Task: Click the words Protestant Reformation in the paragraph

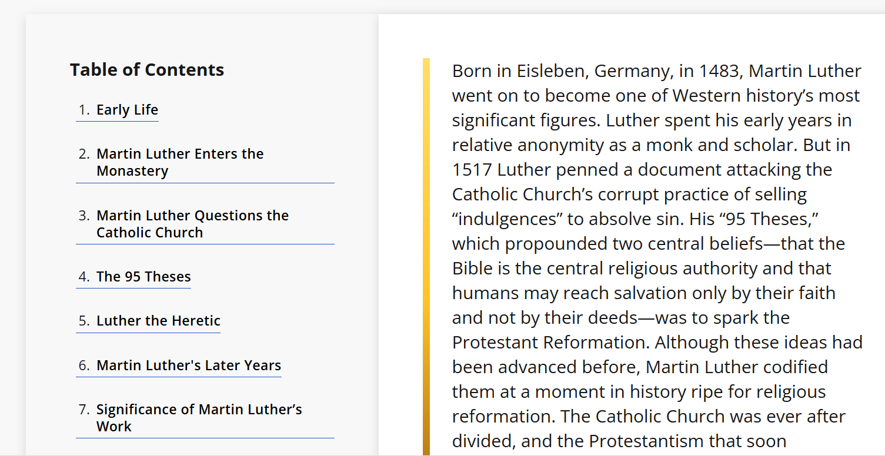Action: pyautogui.click(x=551, y=343)
